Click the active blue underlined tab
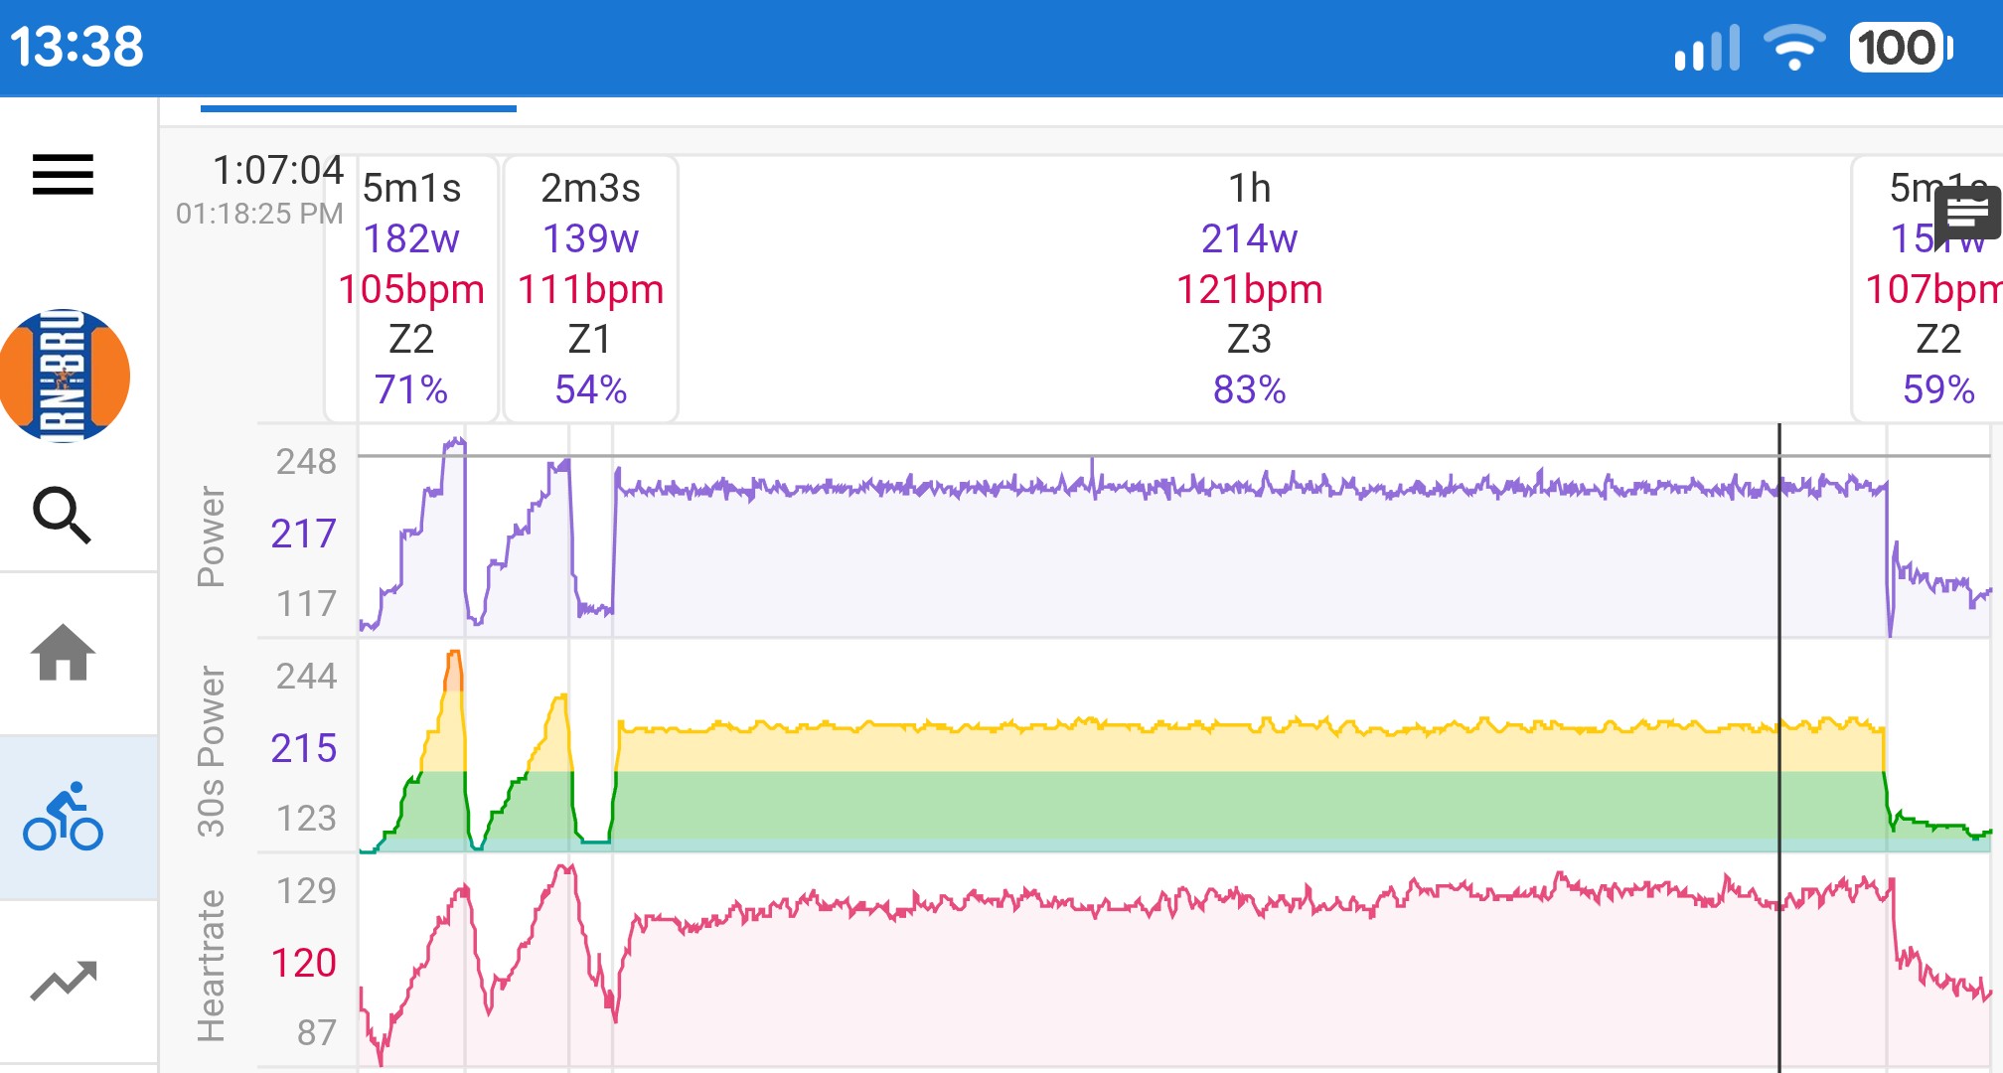Image resolution: width=2003 pixels, height=1073 pixels. 358,108
